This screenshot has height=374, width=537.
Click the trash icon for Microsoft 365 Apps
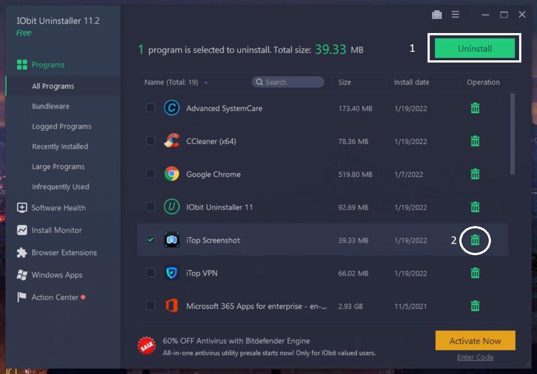[475, 306]
